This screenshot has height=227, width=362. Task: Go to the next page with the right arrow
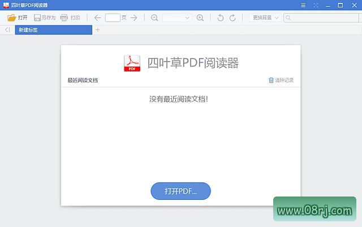coord(134,18)
